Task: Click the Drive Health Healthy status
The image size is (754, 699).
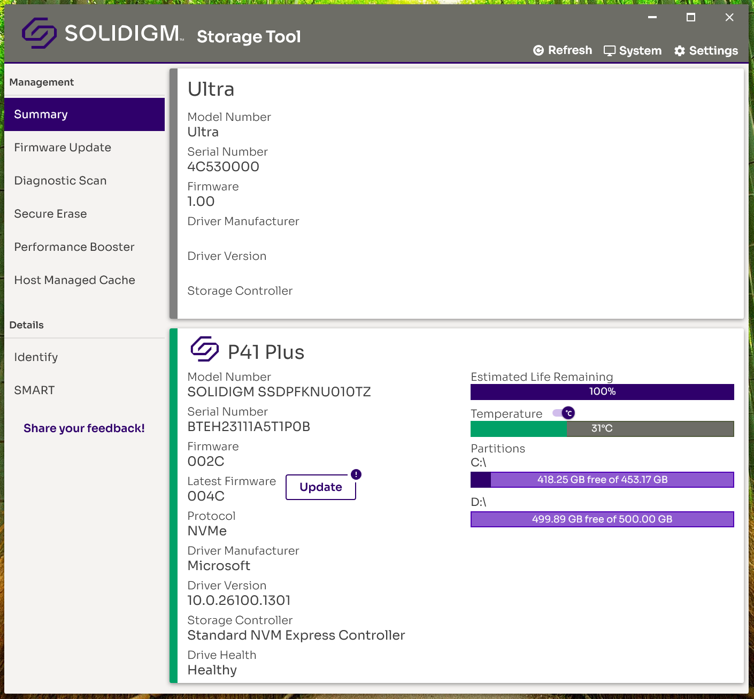Action: pyautogui.click(x=212, y=670)
